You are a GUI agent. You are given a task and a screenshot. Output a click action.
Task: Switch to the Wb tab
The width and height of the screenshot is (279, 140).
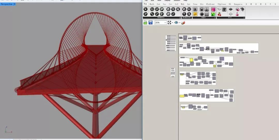pyautogui.click(x=230, y=4)
